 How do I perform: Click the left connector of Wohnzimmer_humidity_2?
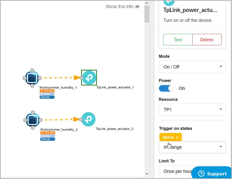pyautogui.click(x=25, y=120)
